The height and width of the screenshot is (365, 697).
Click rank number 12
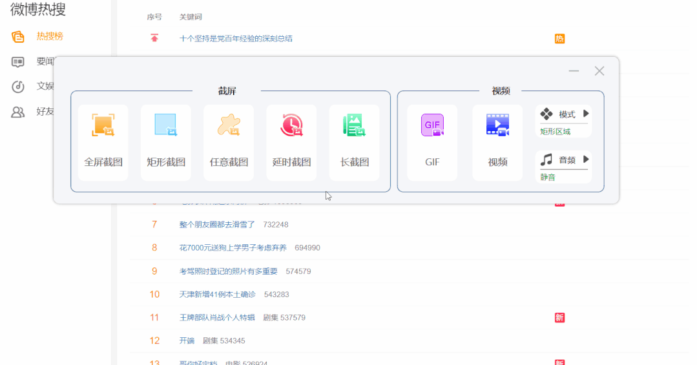pos(154,340)
